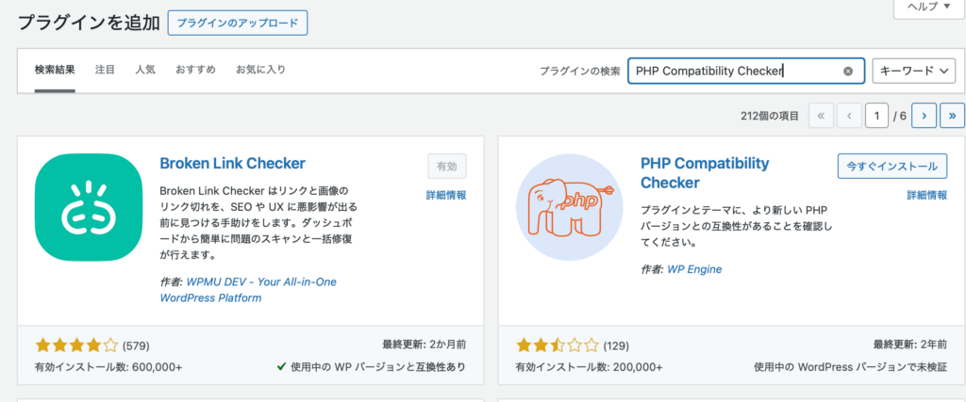Click the 有効インストール数: 600,000+ text
The image size is (966, 402).
[x=108, y=367]
